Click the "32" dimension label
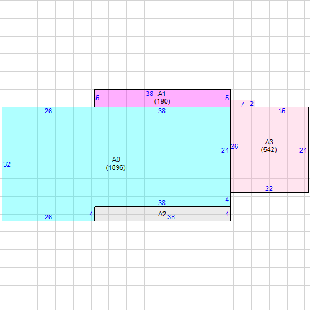 pyautogui.click(x=7, y=164)
